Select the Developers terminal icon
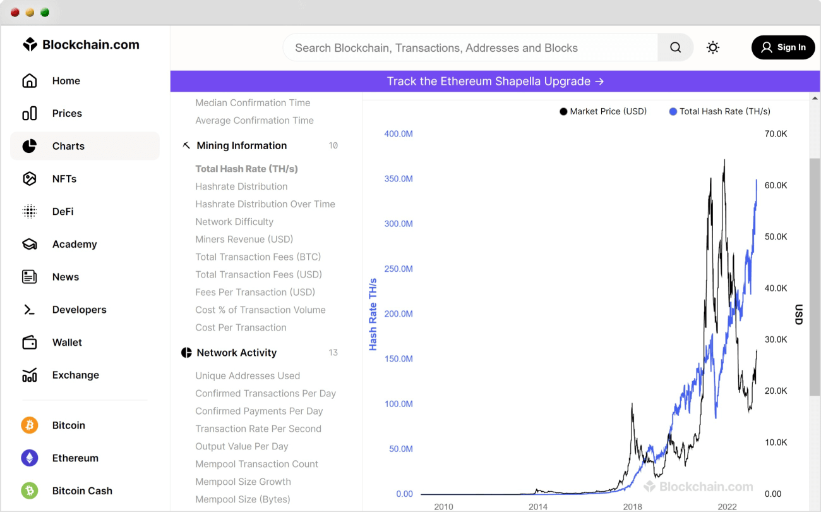 tap(29, 310)
